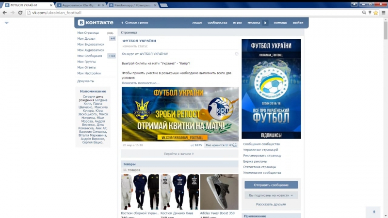
Task: Click Отправить сообщение button
Action: click(x=271, y=185)
